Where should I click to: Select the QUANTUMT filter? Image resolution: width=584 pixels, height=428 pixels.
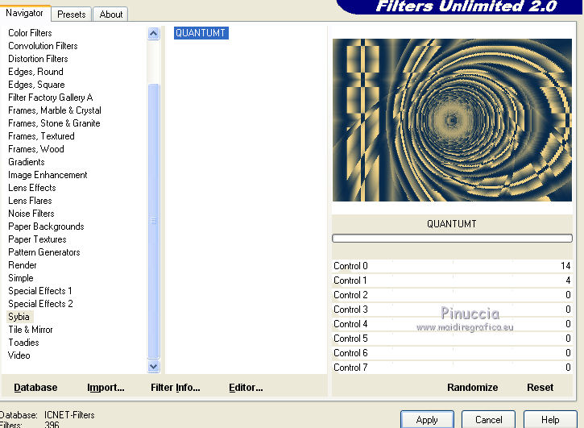point(201,33)
